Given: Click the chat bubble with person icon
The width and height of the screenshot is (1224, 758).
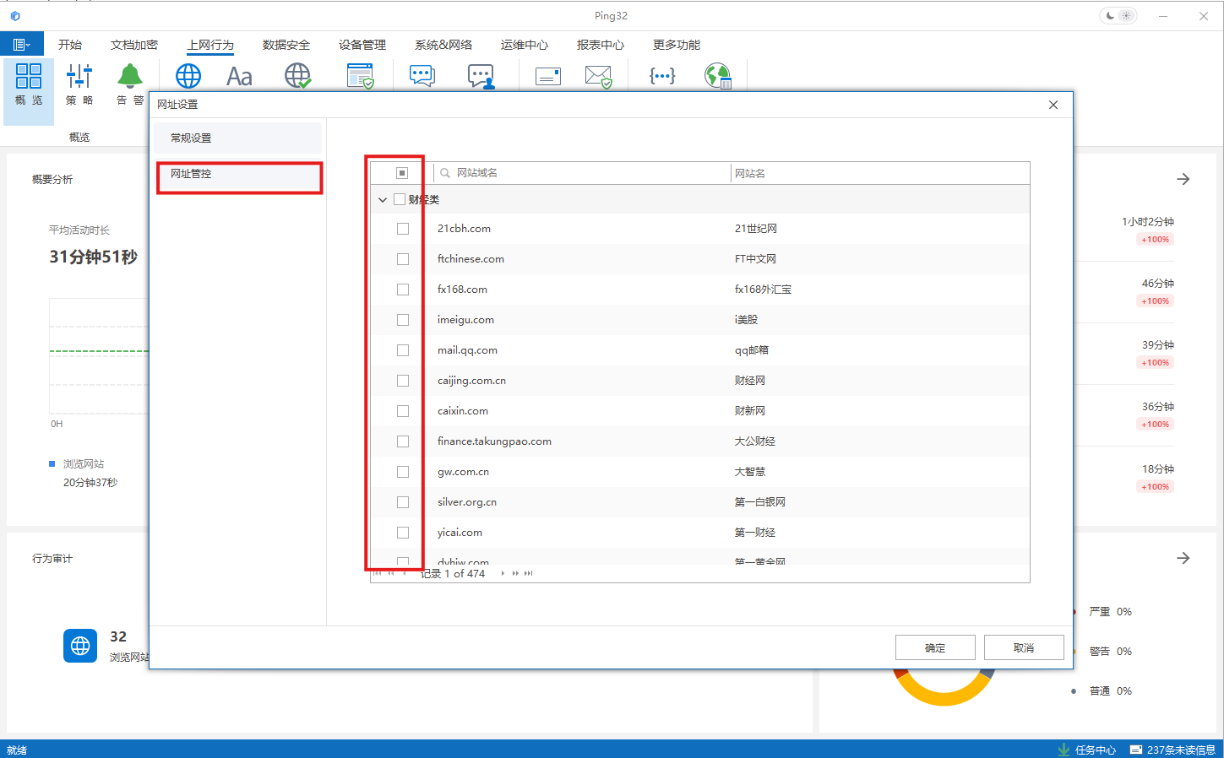Looking at the screenshot, I should pos(481,77).
